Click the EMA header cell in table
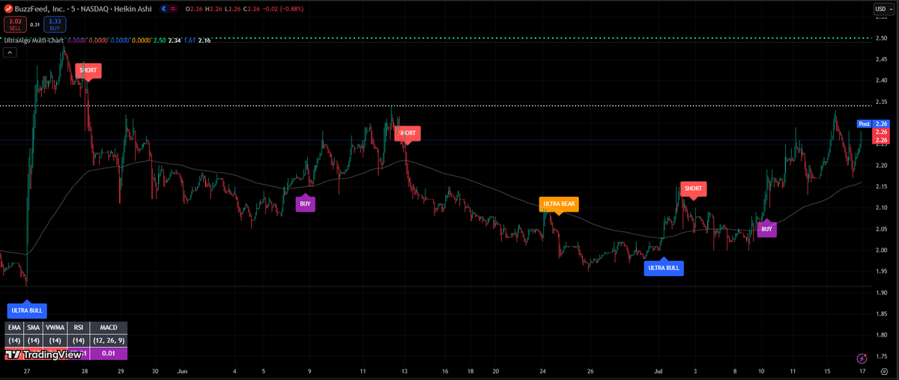Viewport: 899px width, 380px height. (x=14, y=327)
